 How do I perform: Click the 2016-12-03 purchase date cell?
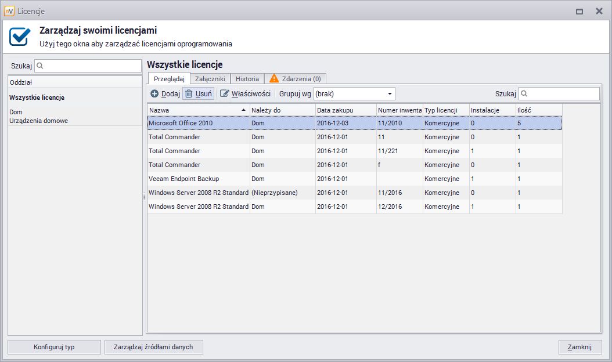tap(346, 123)
